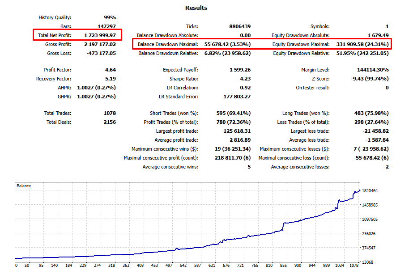396x274 pixels.
Task: Select the GHPR value 1.0027 (0.27%)
Action: (97, 97)
